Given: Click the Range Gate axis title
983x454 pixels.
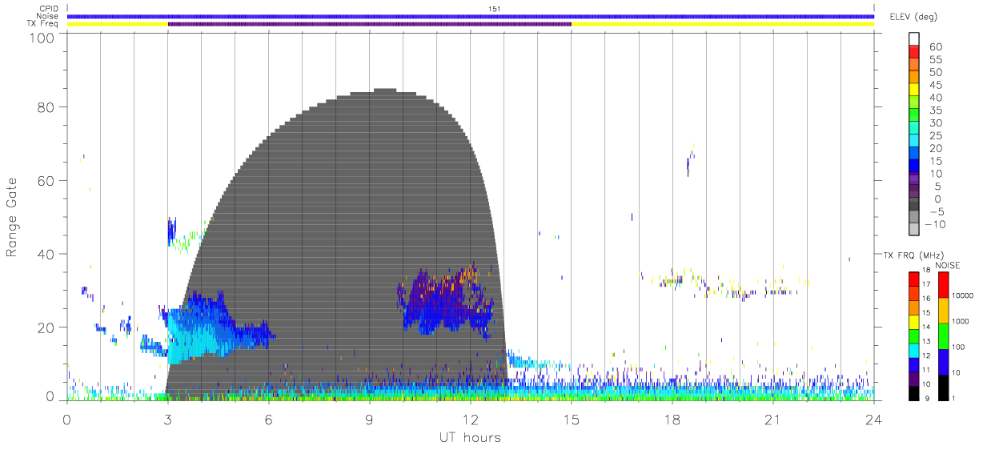Looking at the screenshot, I should click(x=13, y=218).
